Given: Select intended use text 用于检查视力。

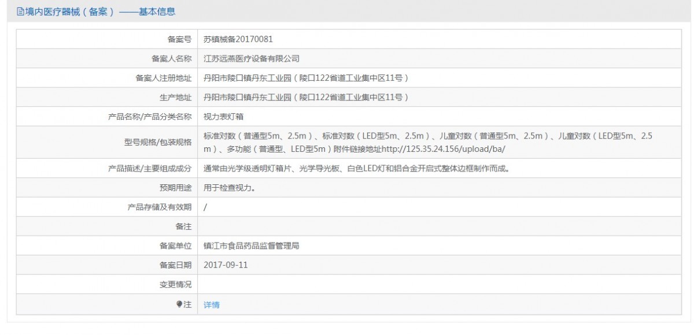Looking at the screenshot, I should [x=230, y=188].
